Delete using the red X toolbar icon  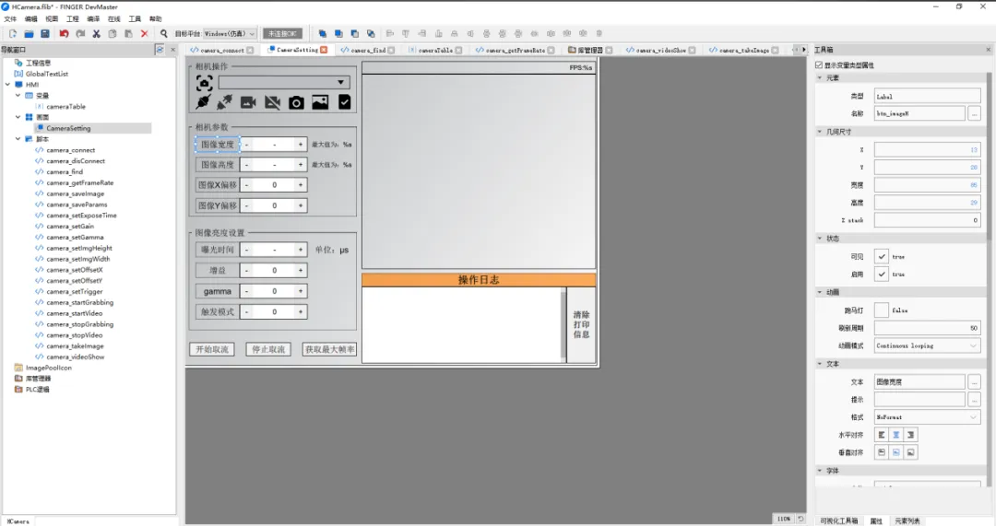(144, 34)
